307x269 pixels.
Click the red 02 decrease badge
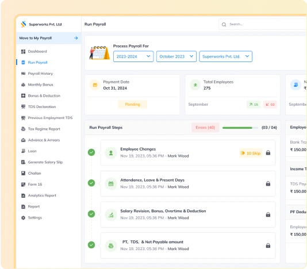click(270, 105)
